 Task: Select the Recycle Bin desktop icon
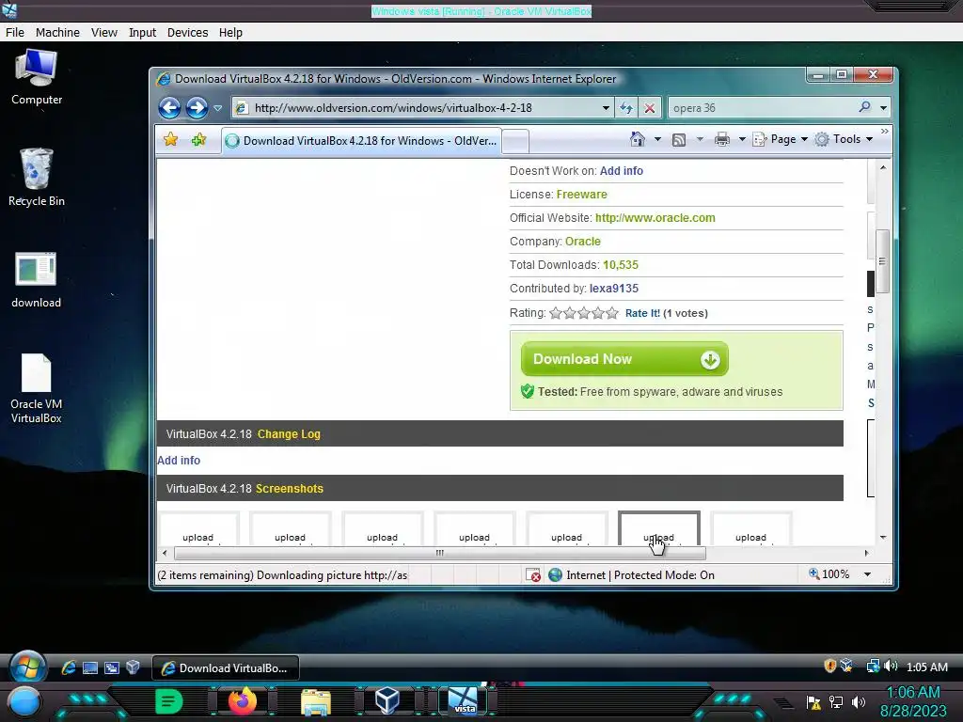pyautogui.click(x=37, y=178)
